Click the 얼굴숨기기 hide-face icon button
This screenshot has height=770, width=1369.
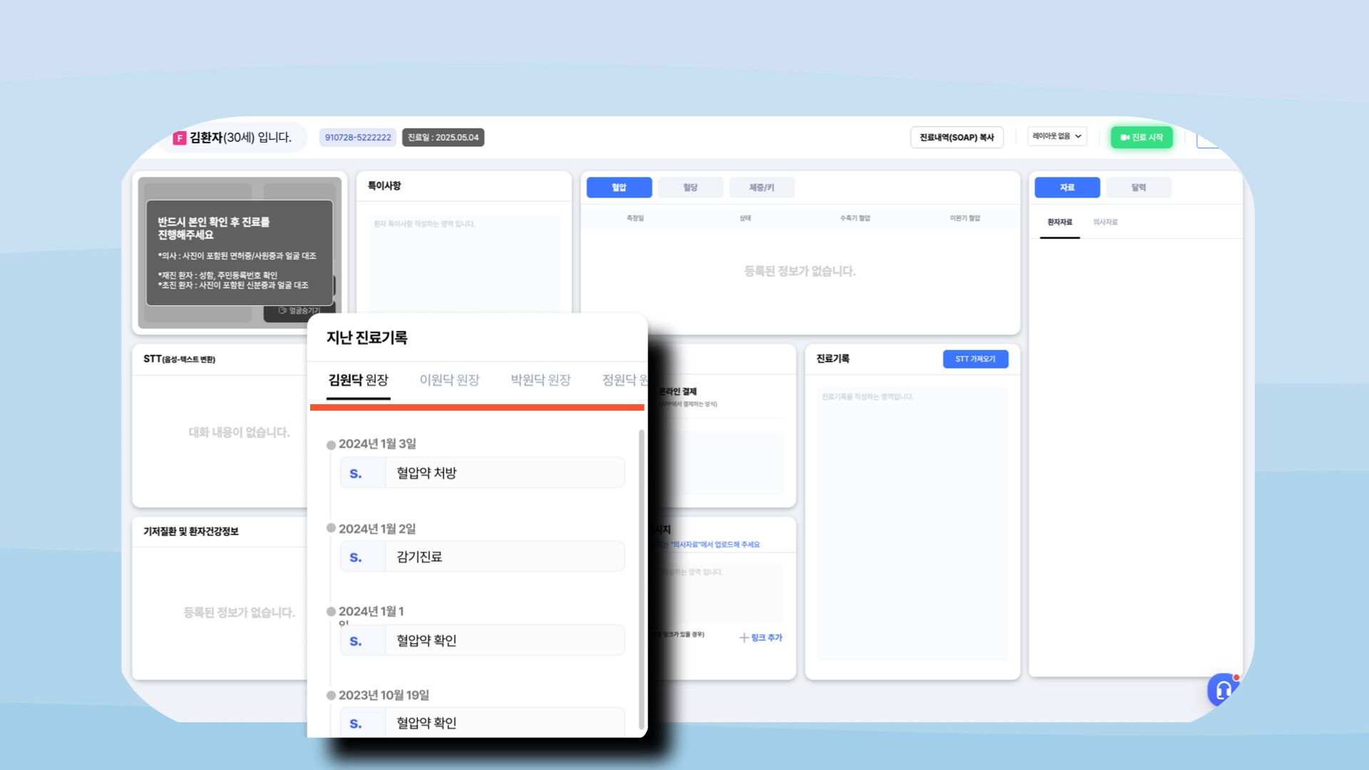point(283,310)
